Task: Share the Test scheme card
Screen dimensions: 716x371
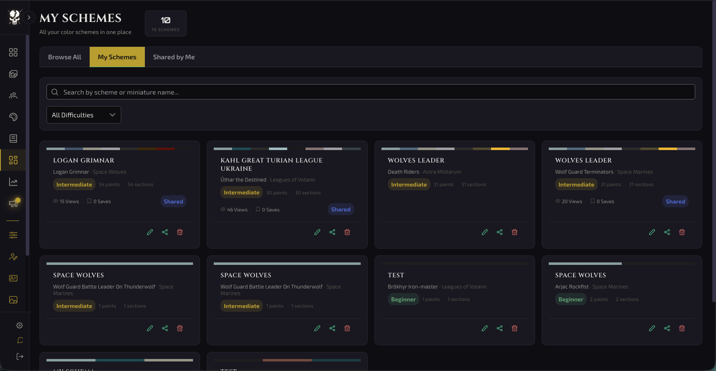Action: point(499,328)
